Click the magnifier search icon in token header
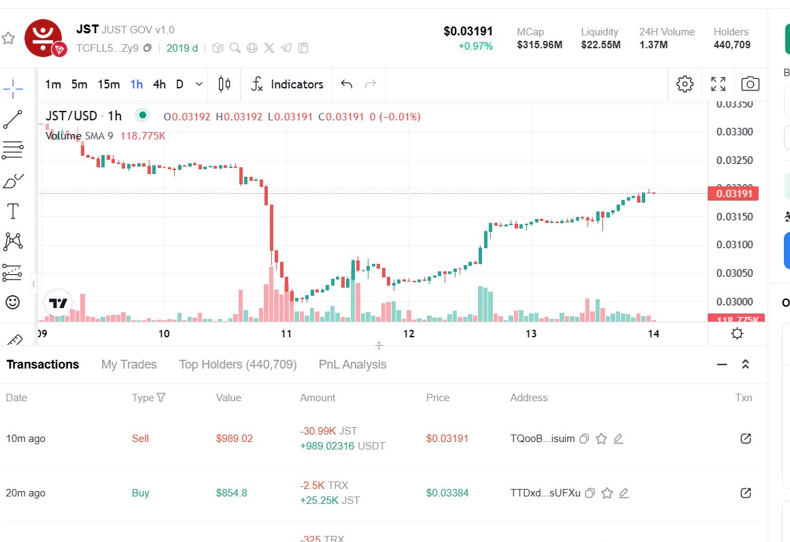 click(x=235, y=48)
